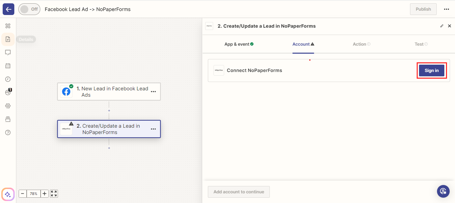Rename the step with the pencil icon
Viewport: 455px width, 203px height.
point(442,26)
